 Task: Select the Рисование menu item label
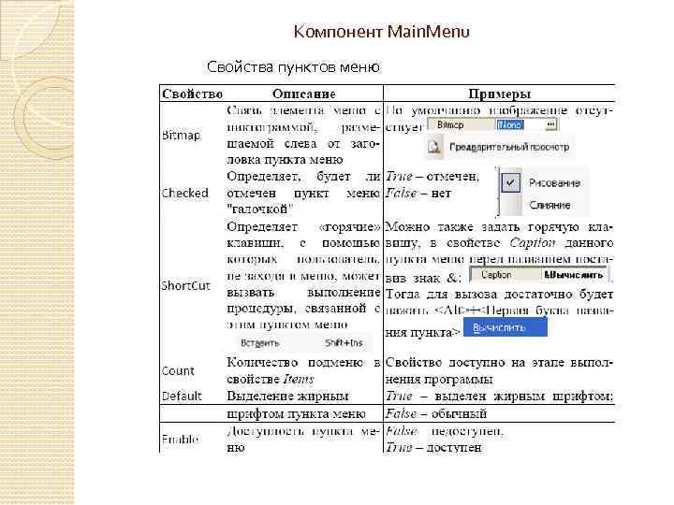[554, 183]
